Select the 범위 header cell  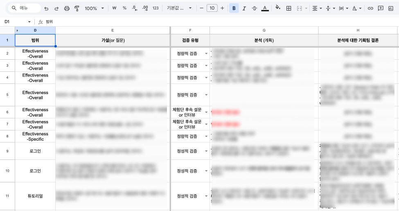pyautogui.click(x=35, y=40)
